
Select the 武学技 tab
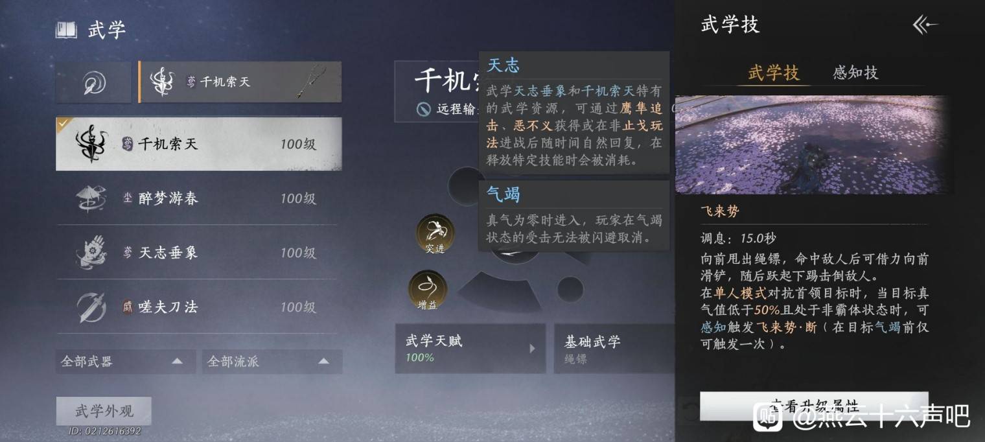774,73
